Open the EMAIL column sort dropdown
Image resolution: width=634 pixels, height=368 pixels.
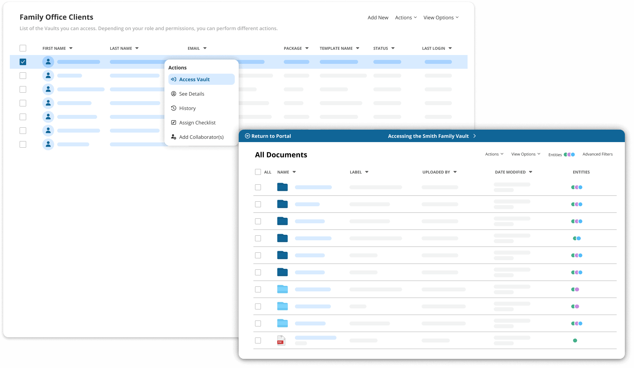coord(205,48)
